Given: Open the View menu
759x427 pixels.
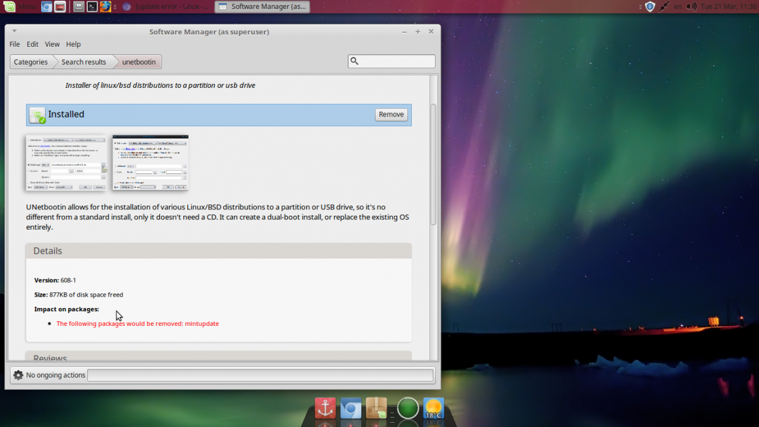Looking at the screenshot, I should [52, 44].
